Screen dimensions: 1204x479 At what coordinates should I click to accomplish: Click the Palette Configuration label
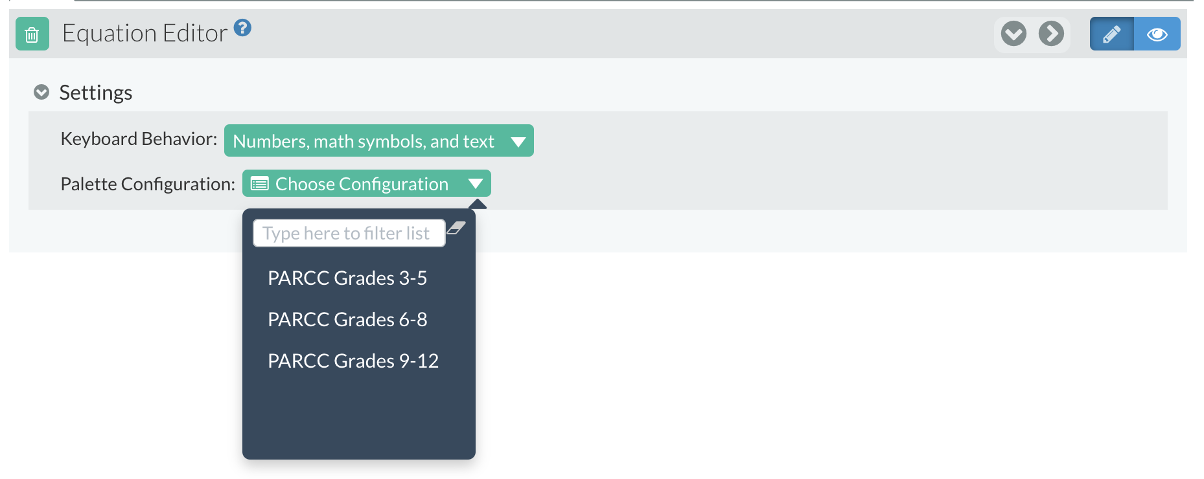[148, 184]
